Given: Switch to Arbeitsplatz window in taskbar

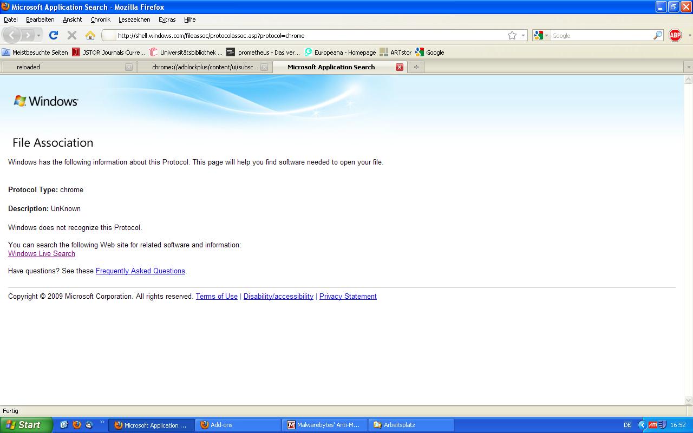Looking at the screenshot, I should [411, 425].
